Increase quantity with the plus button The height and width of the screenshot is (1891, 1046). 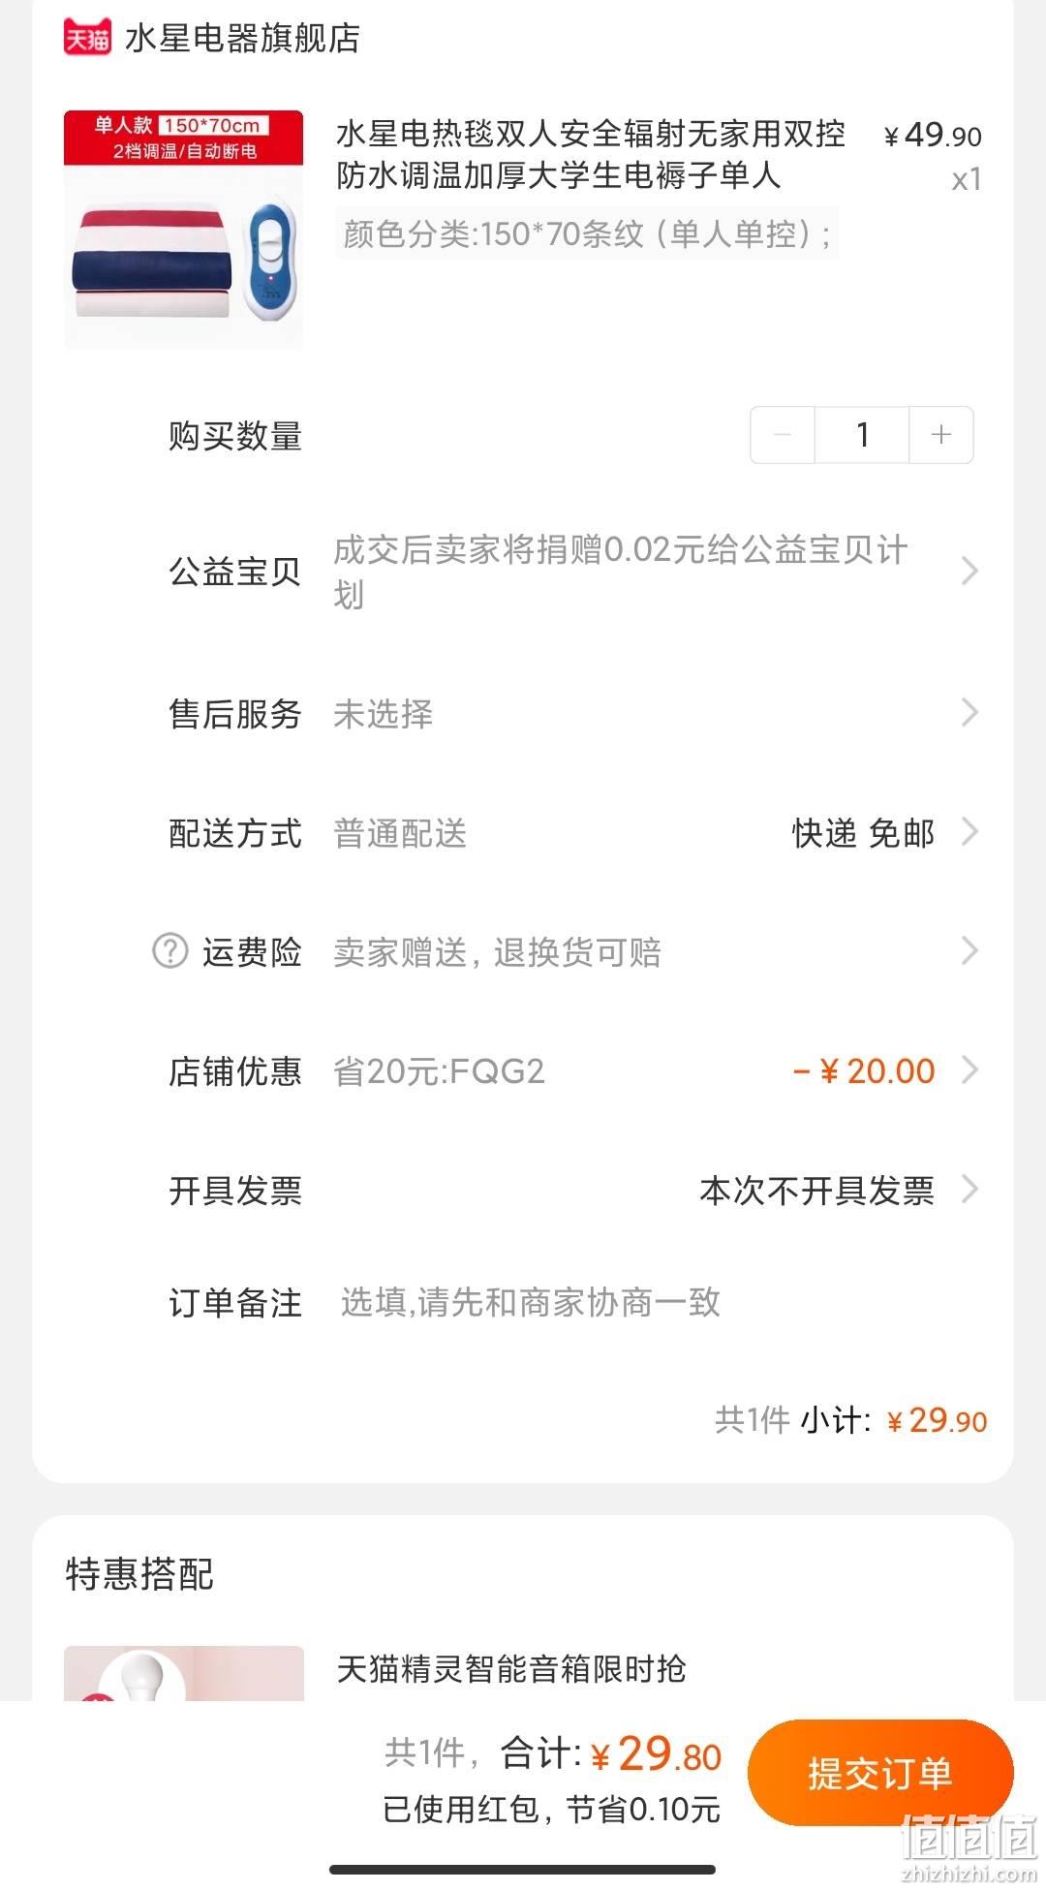tap(940, 435)
